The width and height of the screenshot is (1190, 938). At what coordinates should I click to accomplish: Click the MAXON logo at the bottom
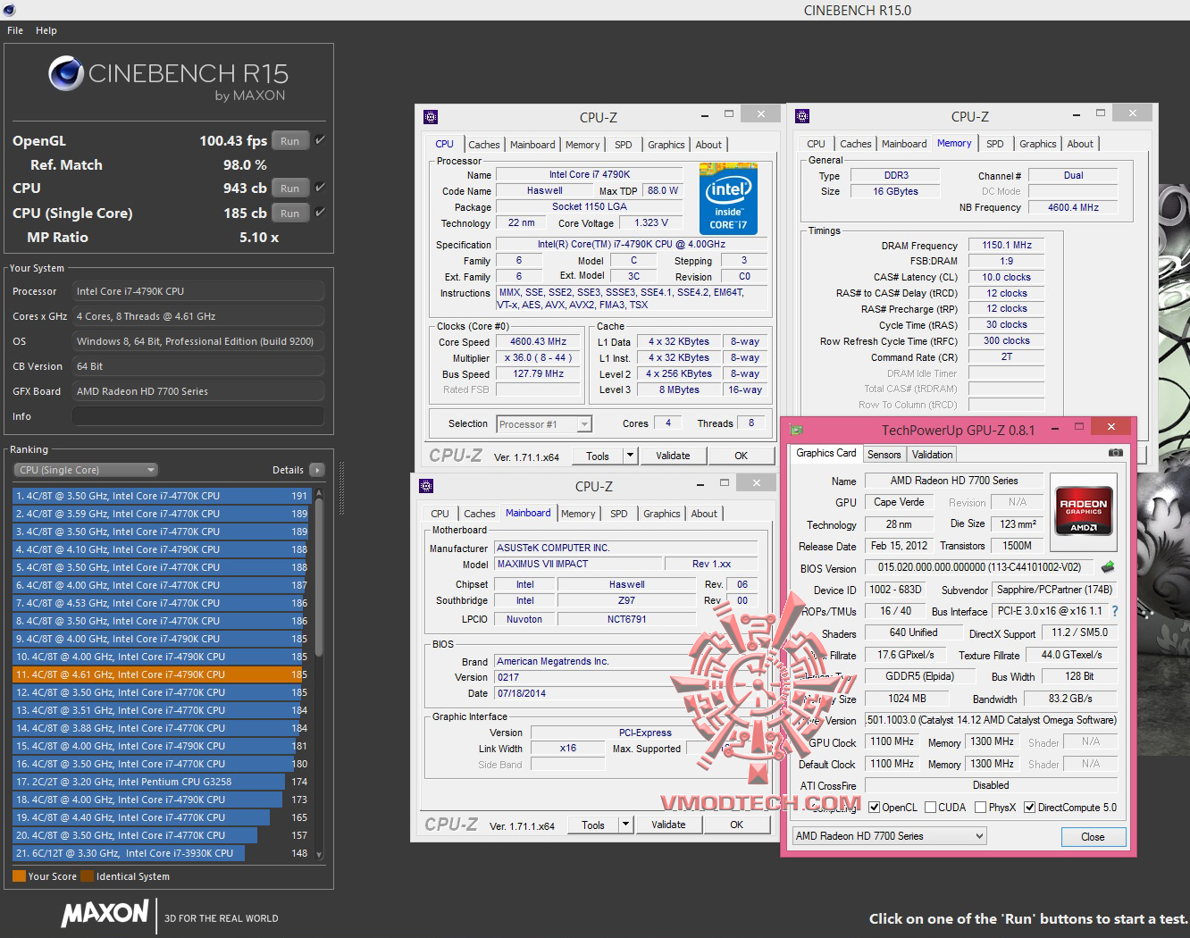[x=105, y=913]
